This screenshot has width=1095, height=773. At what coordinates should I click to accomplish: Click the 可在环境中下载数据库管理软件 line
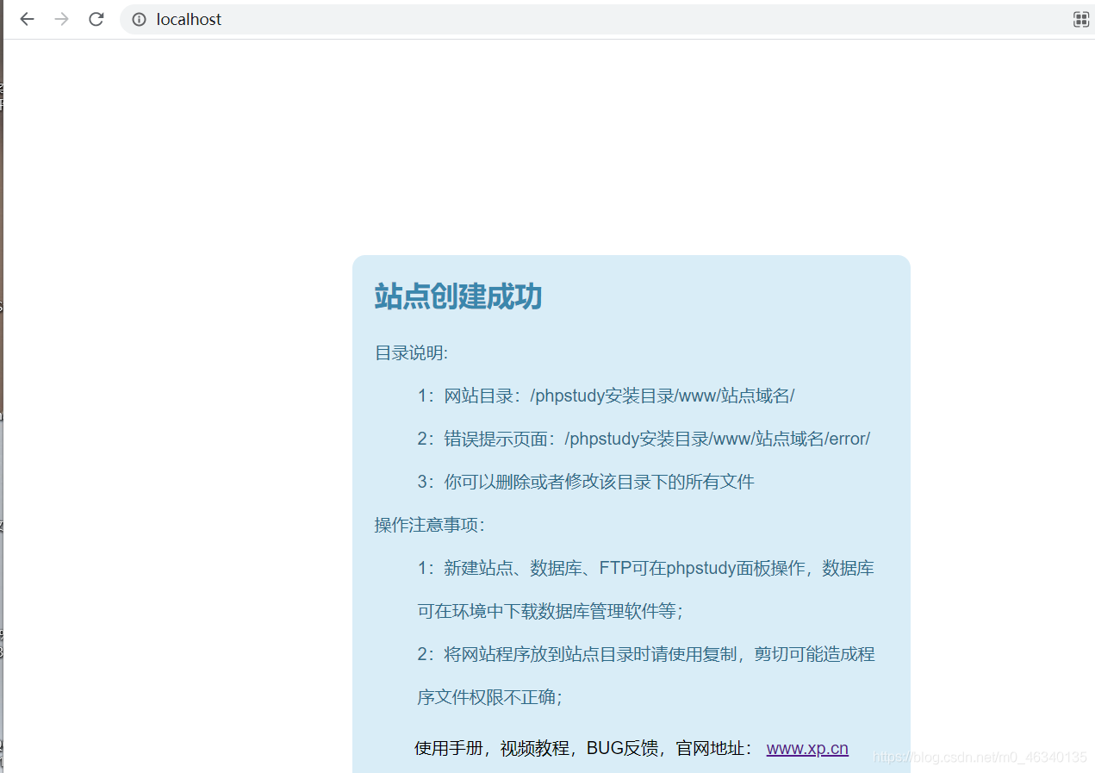[x=551, y=611]
